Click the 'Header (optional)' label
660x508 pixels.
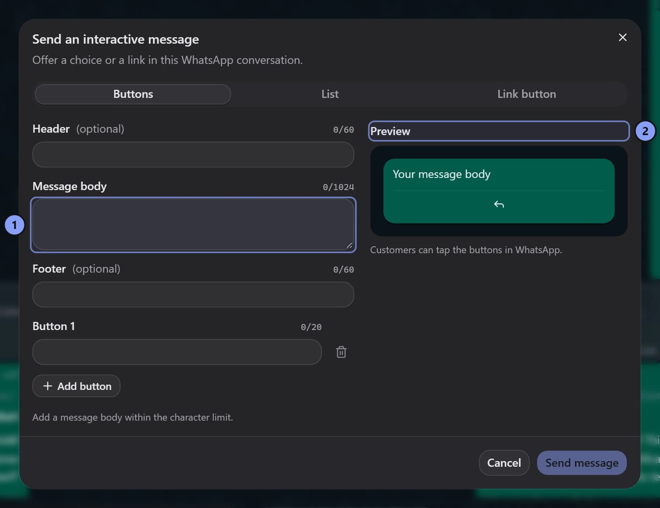click(78, 129)
